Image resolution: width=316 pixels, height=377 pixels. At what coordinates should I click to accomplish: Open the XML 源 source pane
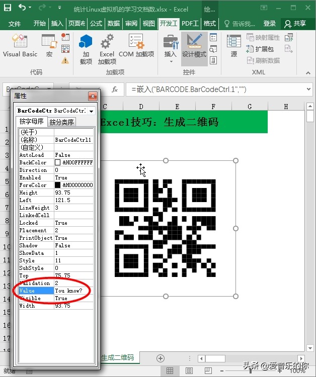(x=233, y=46)
